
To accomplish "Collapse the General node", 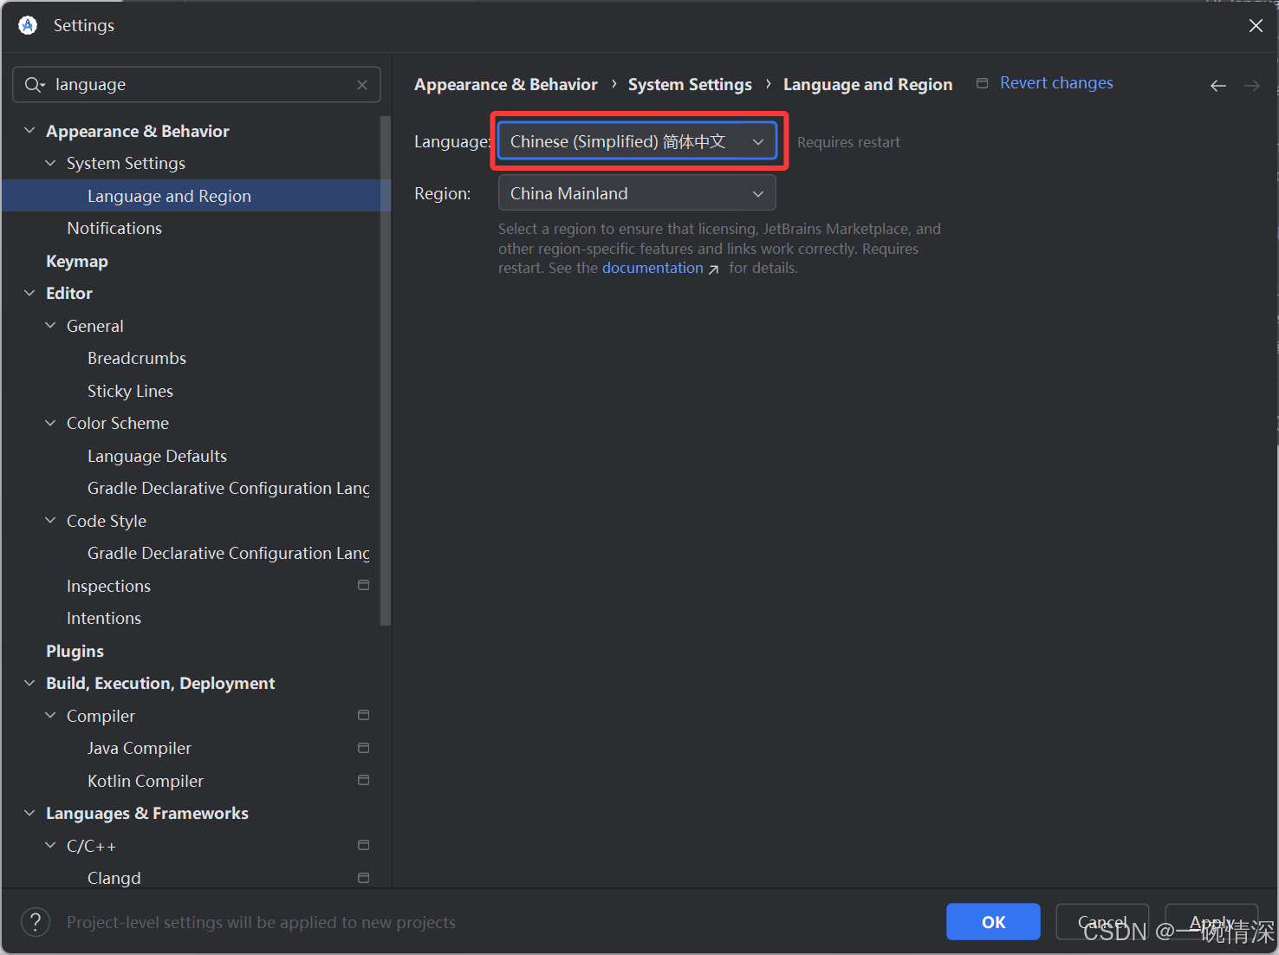I will [x=50, y=326].
